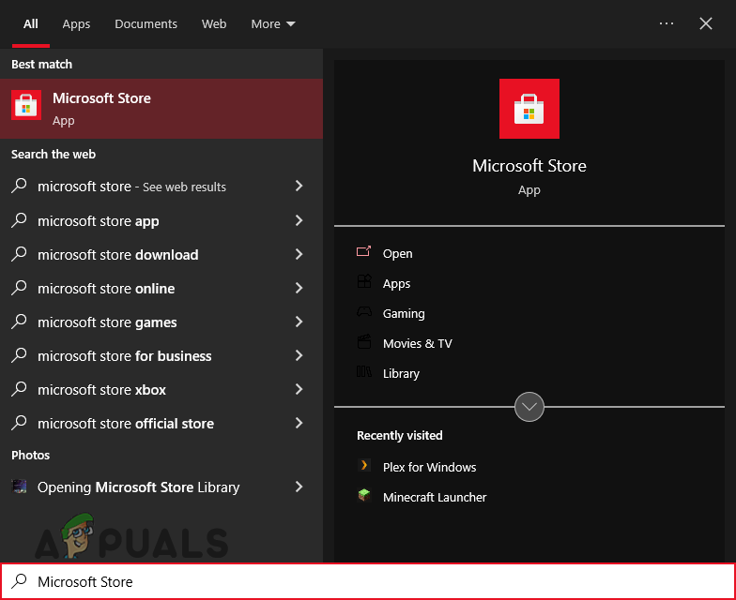The width and height of the screenshot is (736, 600).
Task: Click the Gaming controller icon
Action: [364, 313]
